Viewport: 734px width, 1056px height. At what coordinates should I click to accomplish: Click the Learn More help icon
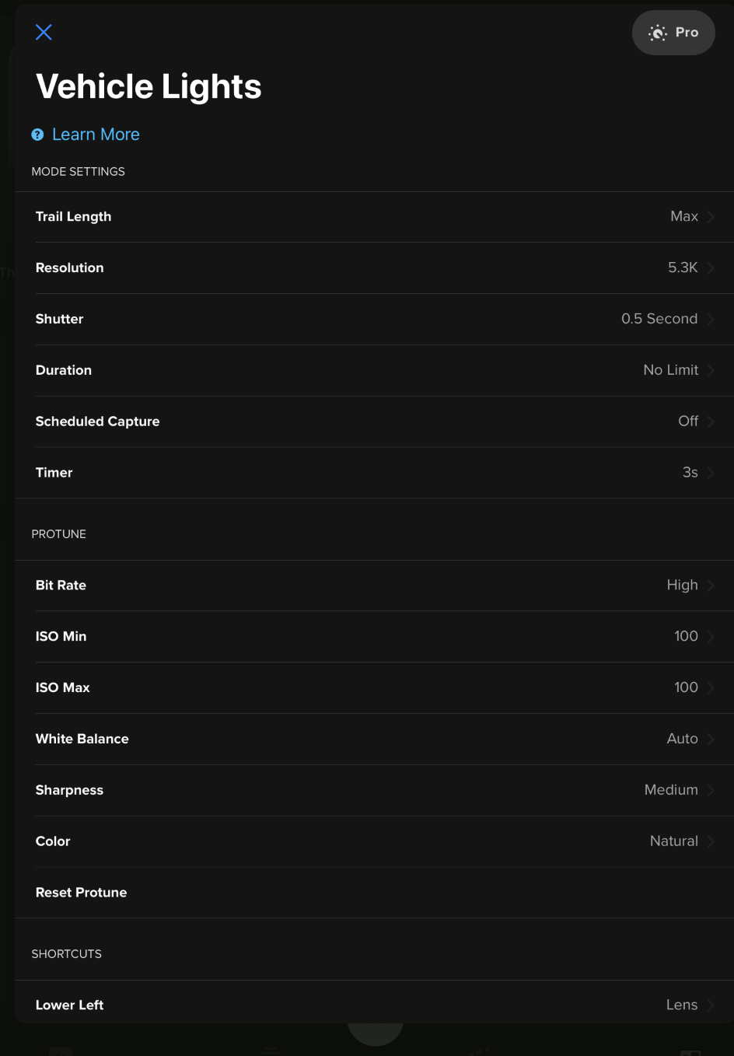37,135
